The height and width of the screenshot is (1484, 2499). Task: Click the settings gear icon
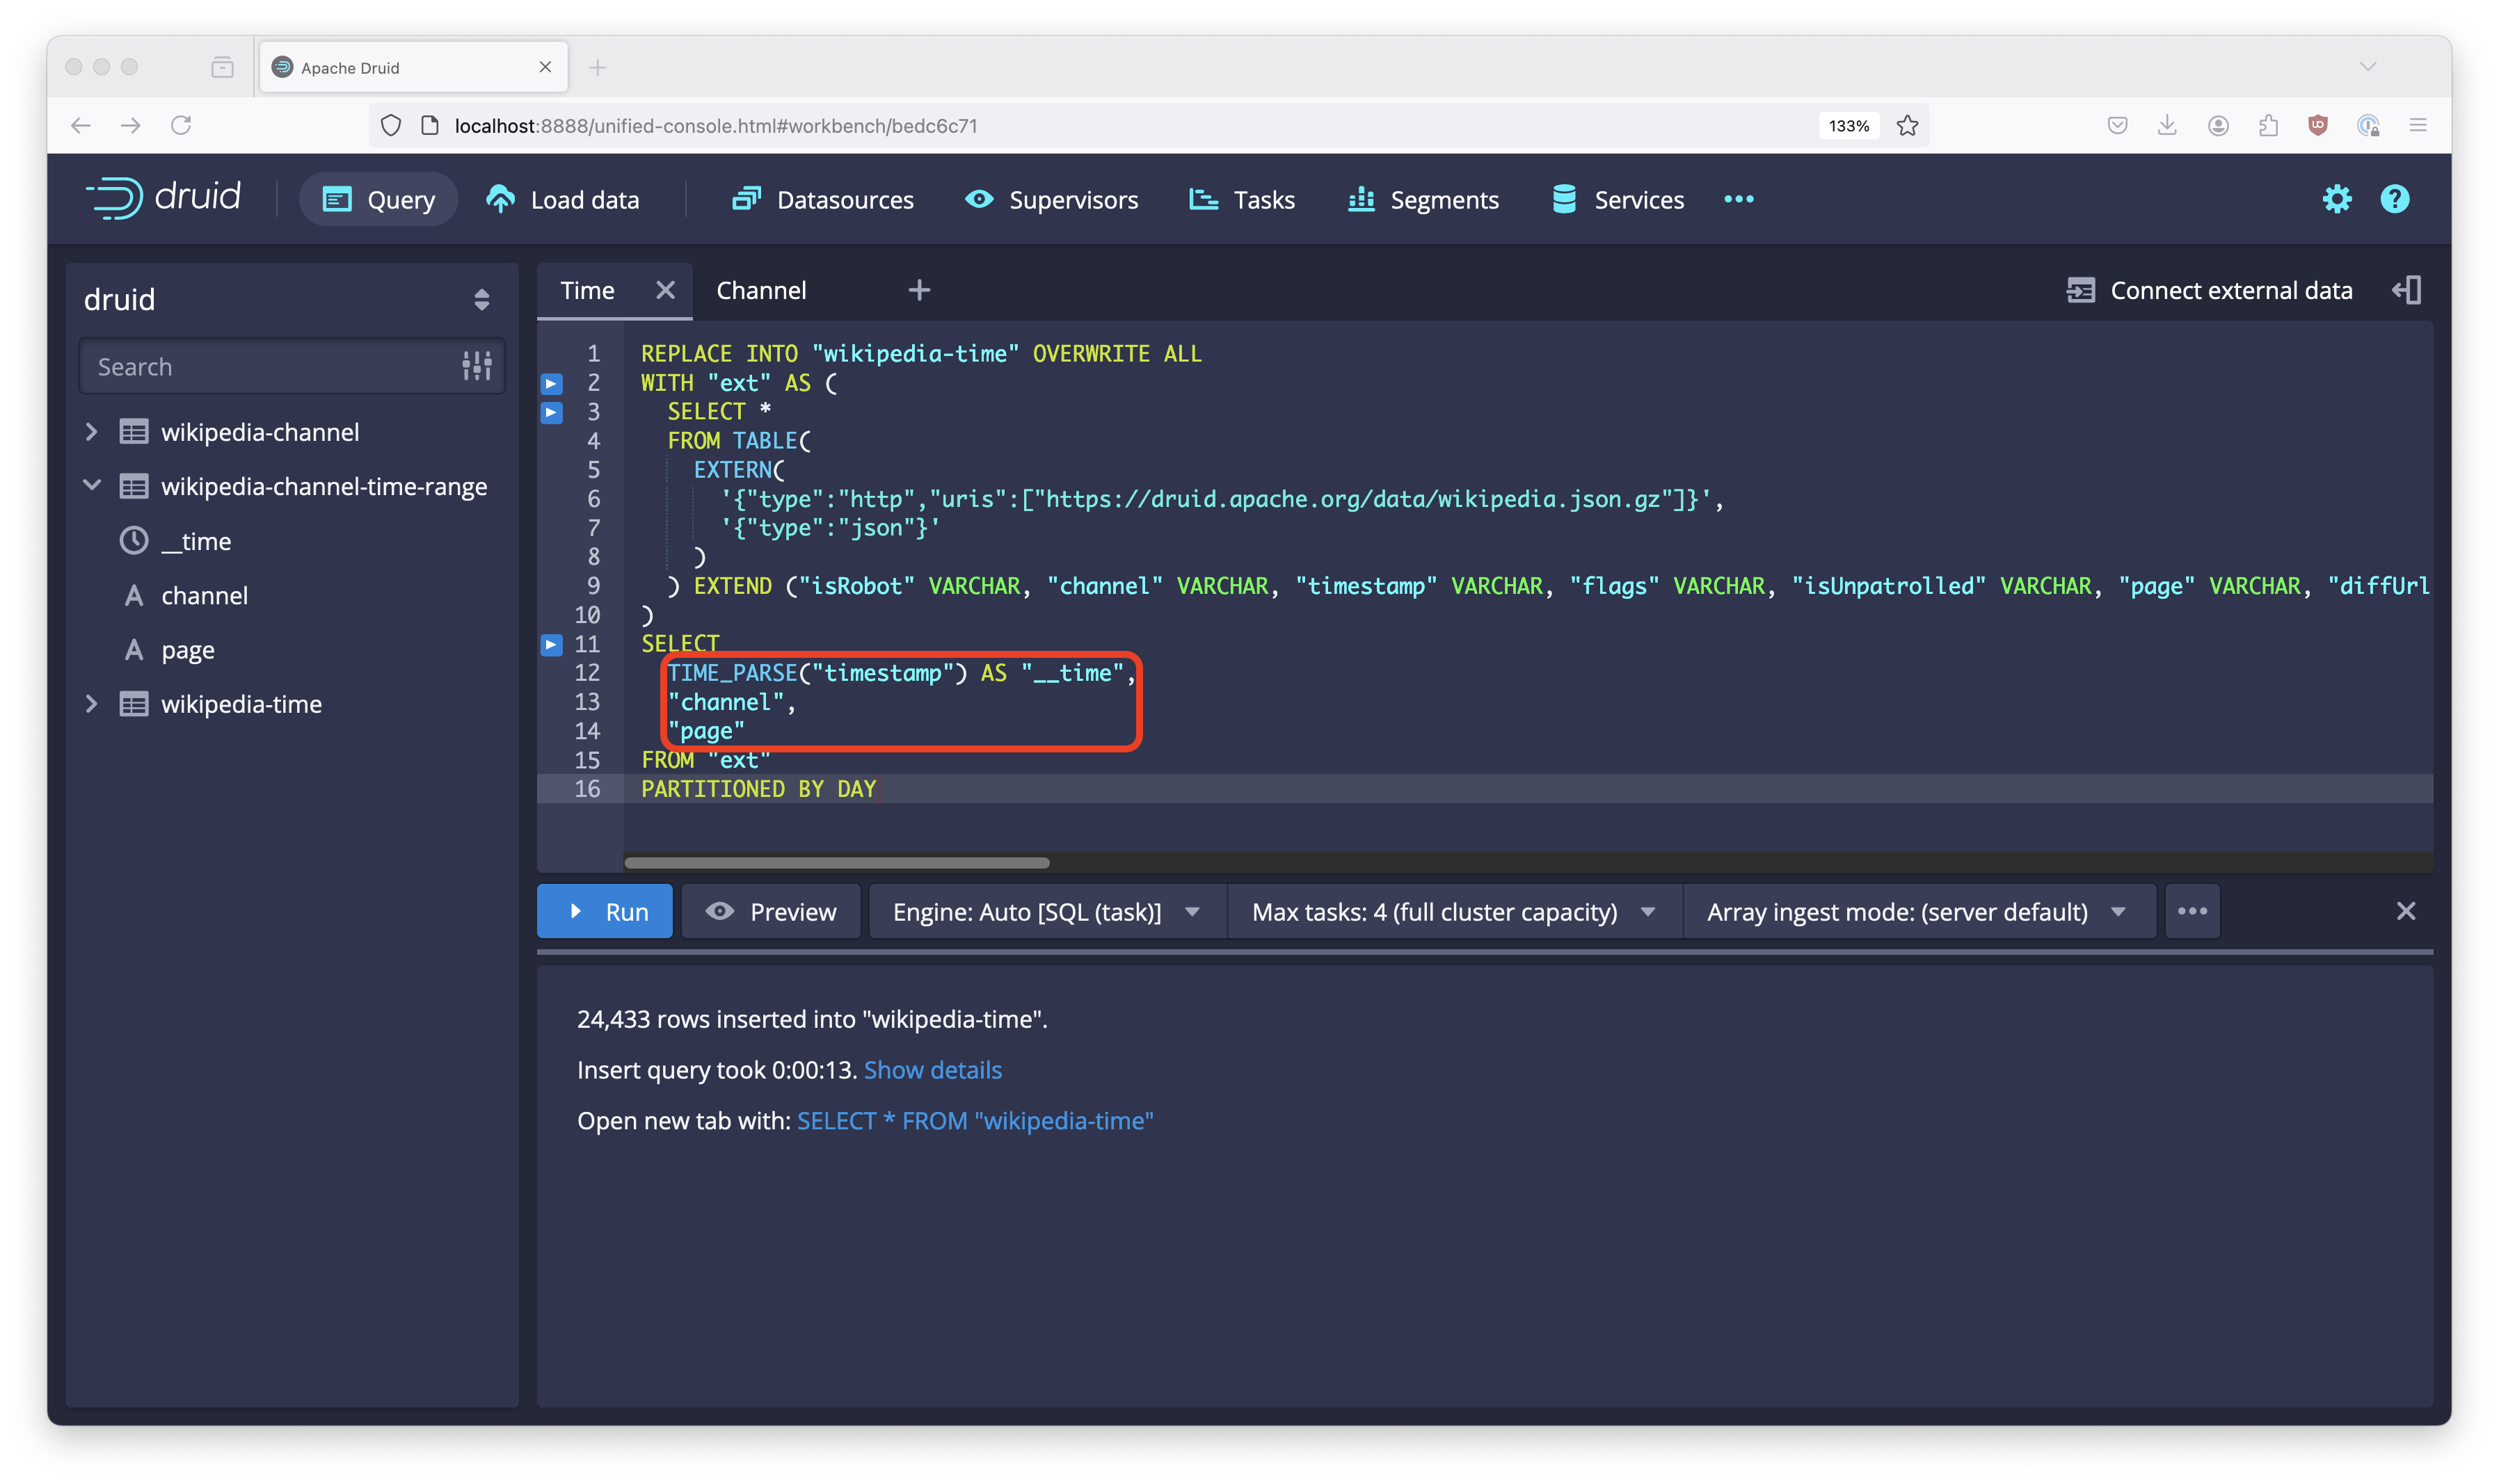pyautogui.click(x=2336, y=198)
